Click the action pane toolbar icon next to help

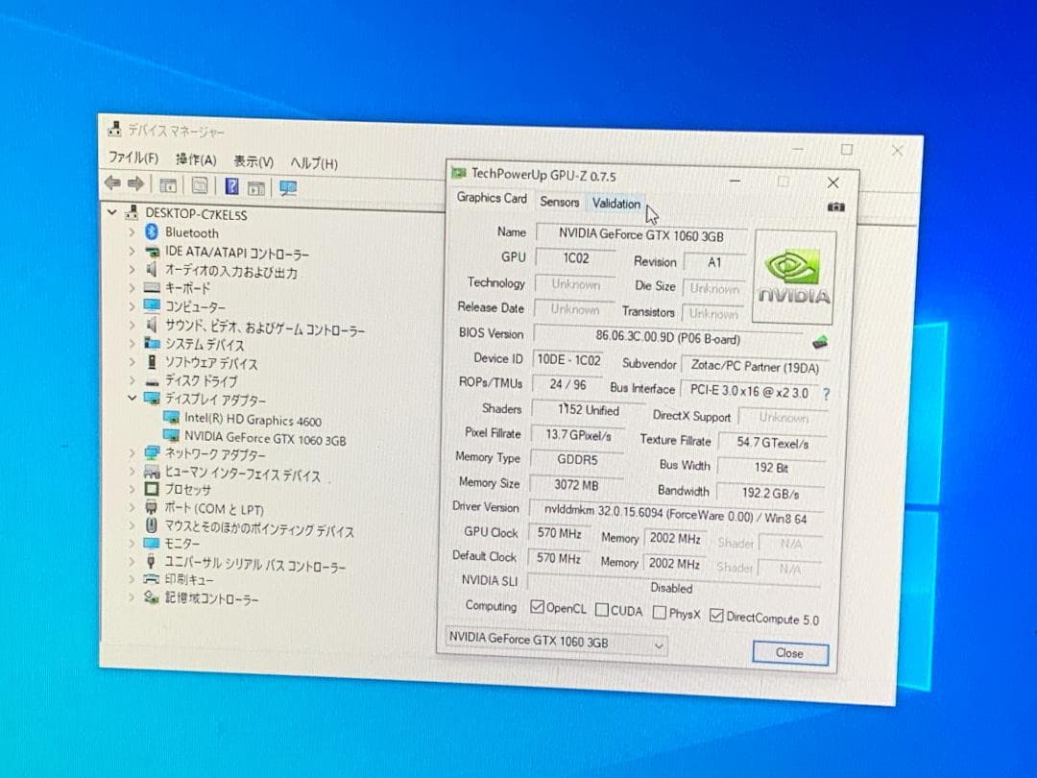click(256, 188)
